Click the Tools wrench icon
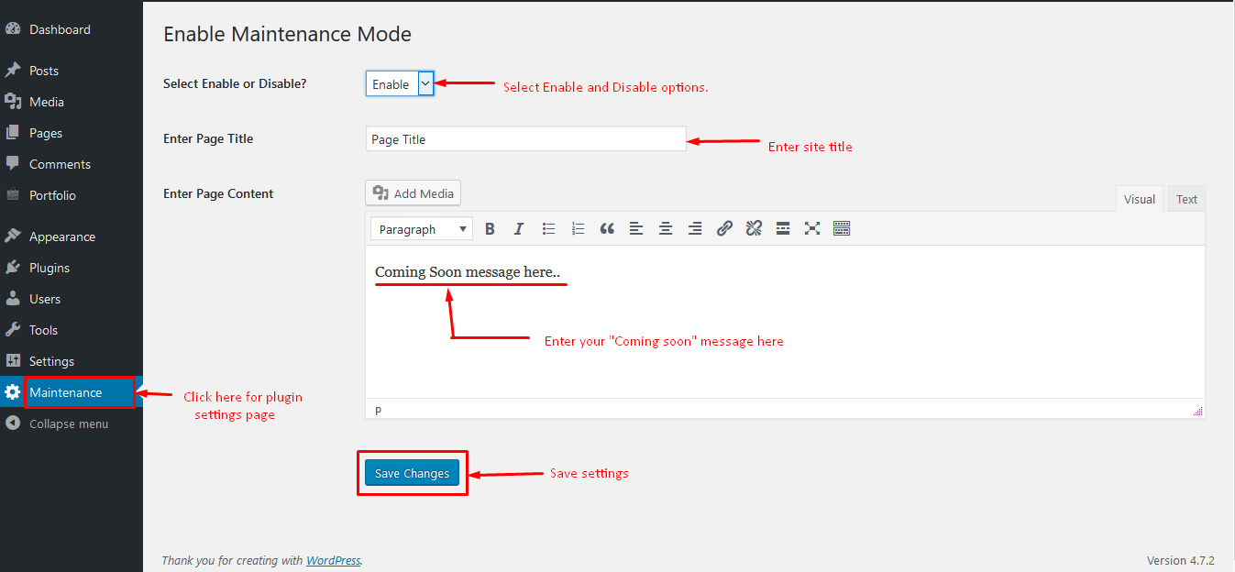 pyautogui.click(x=13, y=330)
